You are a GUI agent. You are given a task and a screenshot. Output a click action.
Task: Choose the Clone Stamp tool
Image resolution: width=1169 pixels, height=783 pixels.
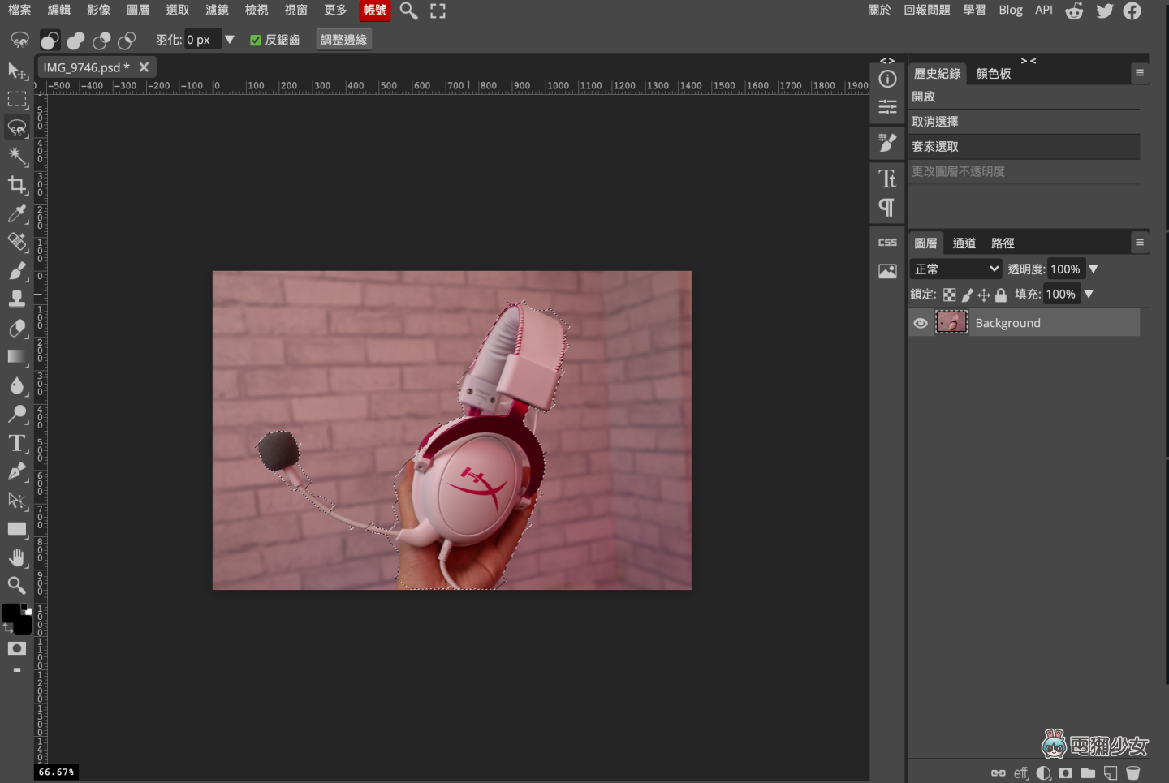pos(17,299)
